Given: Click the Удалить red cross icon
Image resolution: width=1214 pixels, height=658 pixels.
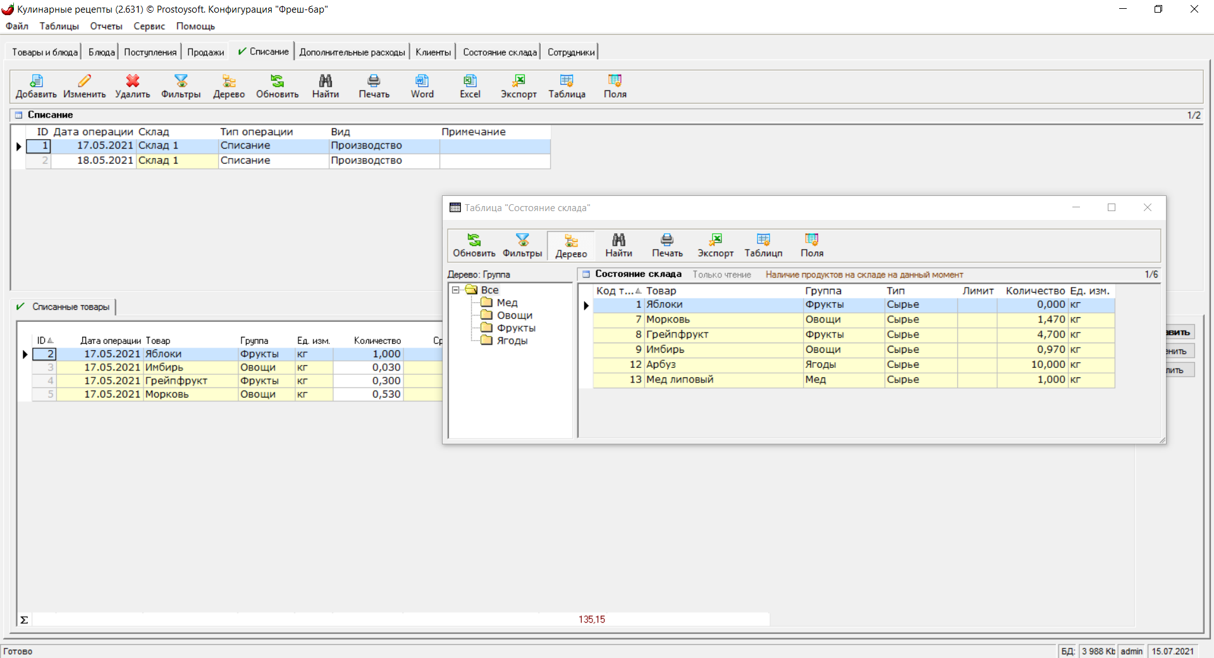Looking at the screenshot, I should click(132, 81).
